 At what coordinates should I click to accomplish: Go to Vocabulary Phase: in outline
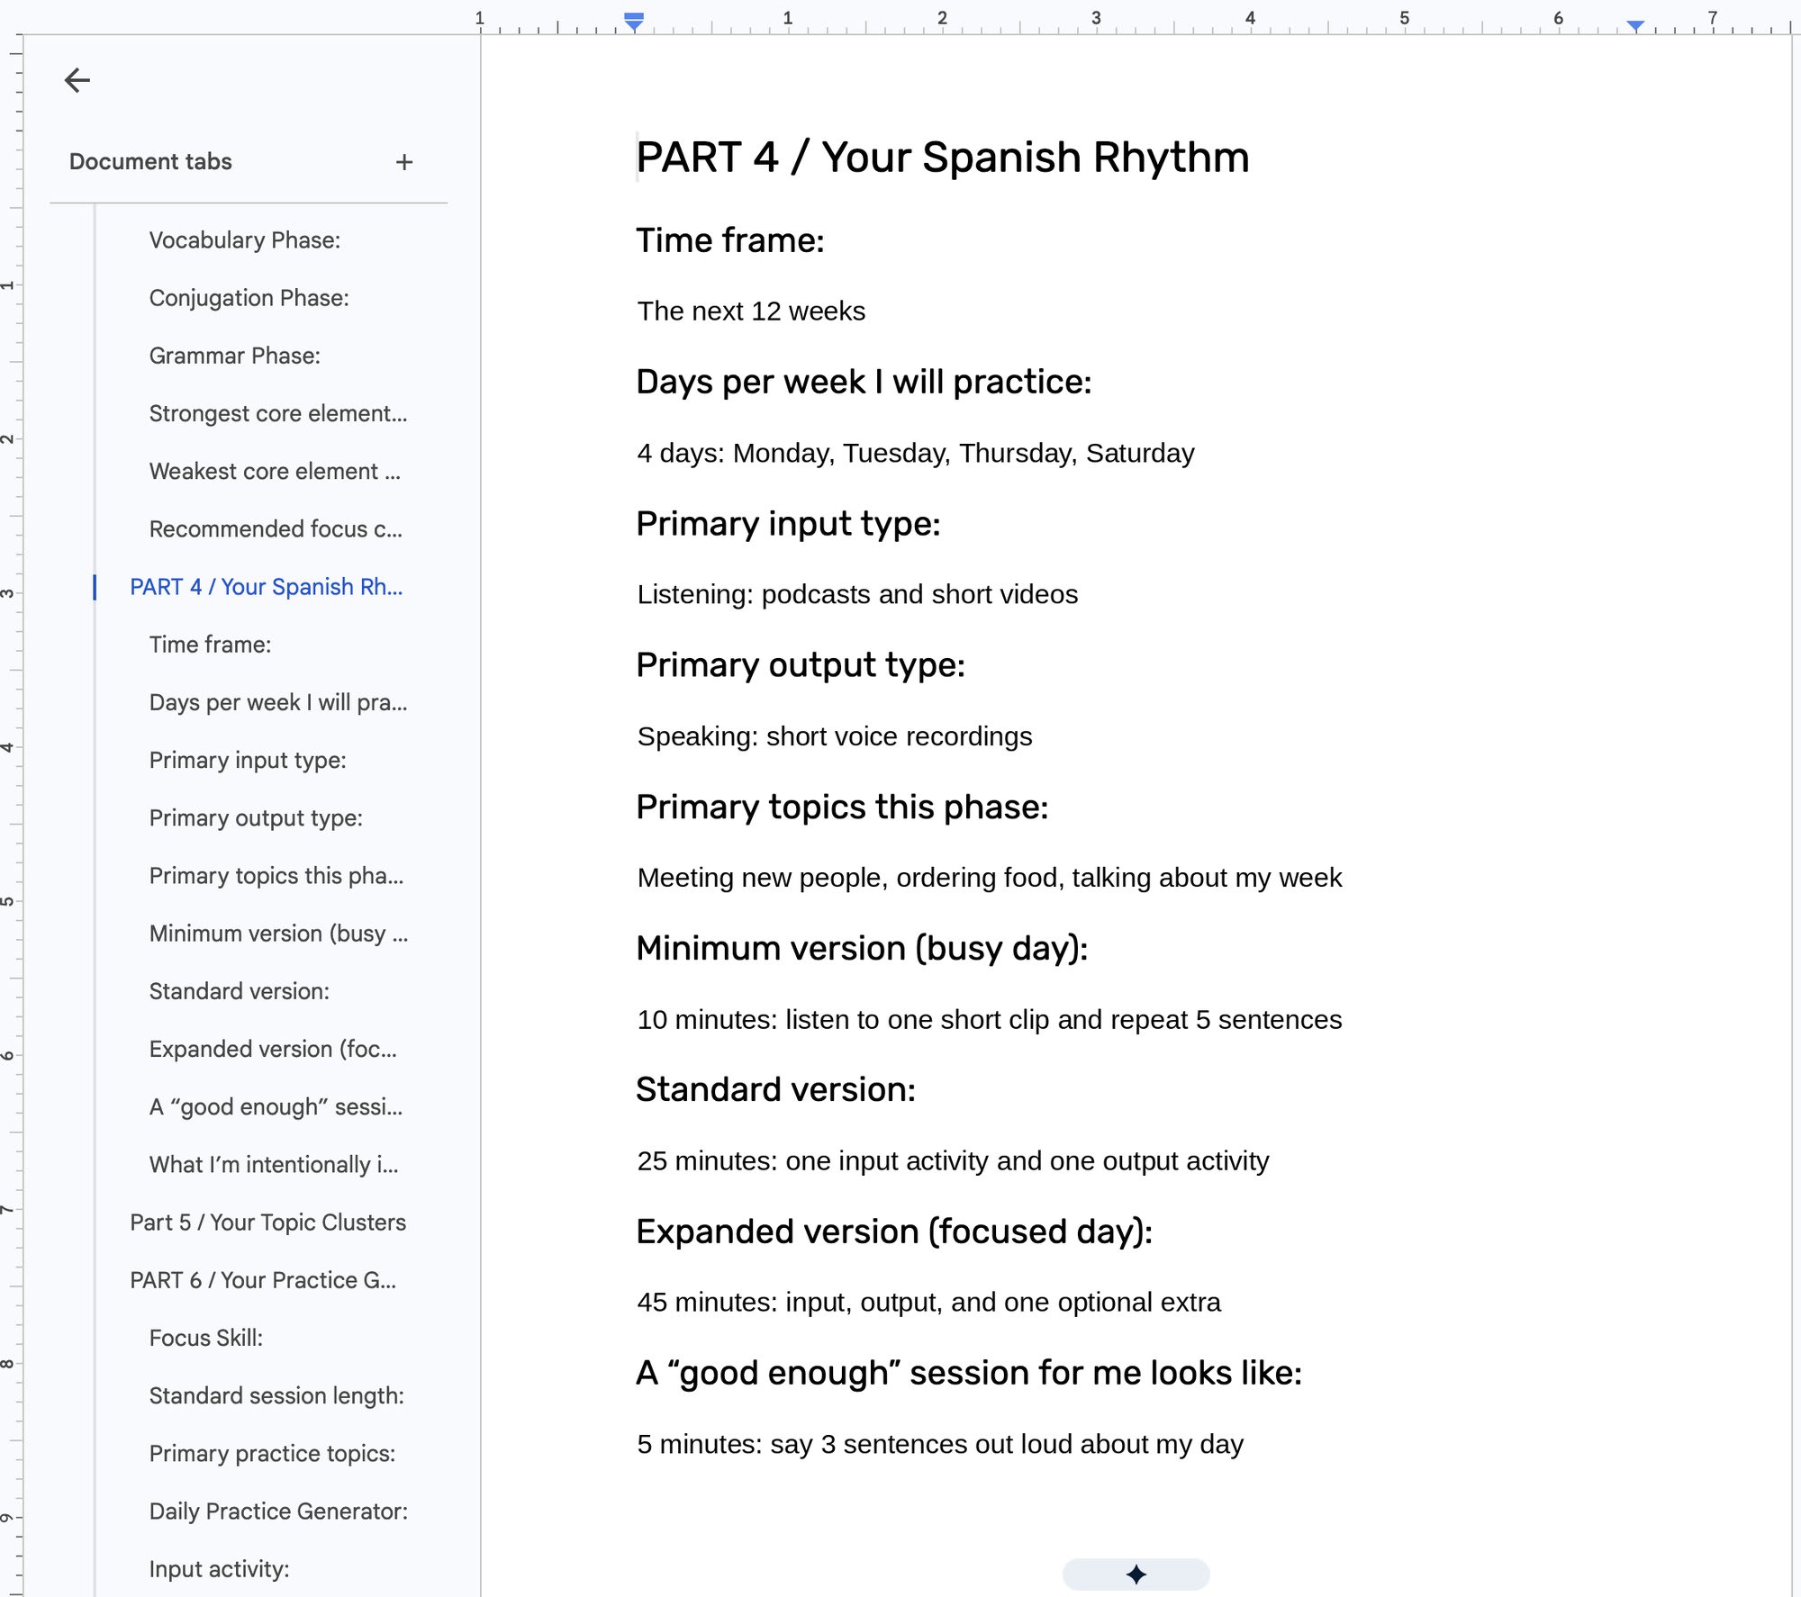pos(245,240)
